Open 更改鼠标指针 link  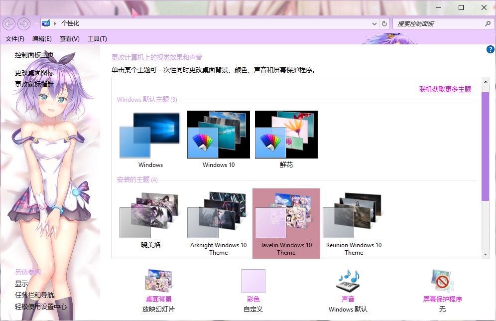tap(34, 84)
